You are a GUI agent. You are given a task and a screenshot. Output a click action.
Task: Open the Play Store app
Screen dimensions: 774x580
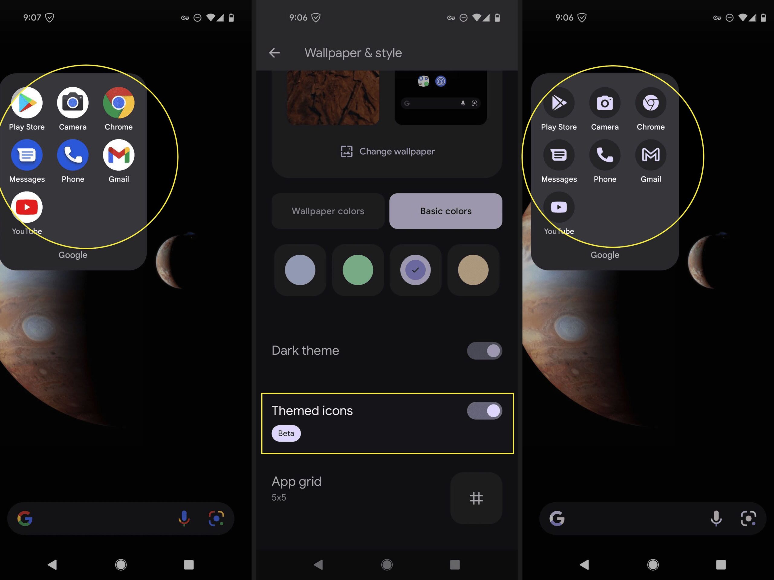(26, 102)
